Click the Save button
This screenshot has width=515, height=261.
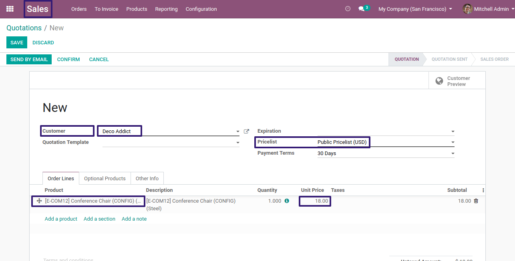pos(17,42)
